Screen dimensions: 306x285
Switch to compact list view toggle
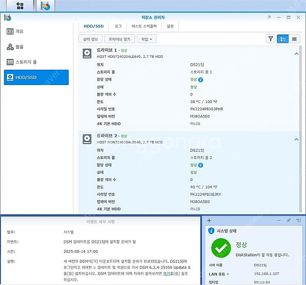(294, 39)
